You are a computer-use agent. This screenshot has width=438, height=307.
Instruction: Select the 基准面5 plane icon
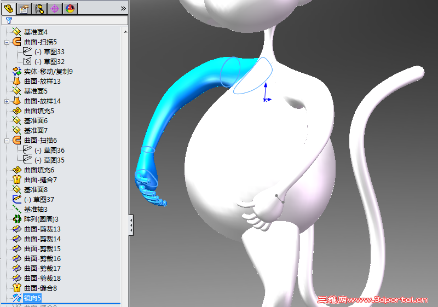(x=17, y=91)
